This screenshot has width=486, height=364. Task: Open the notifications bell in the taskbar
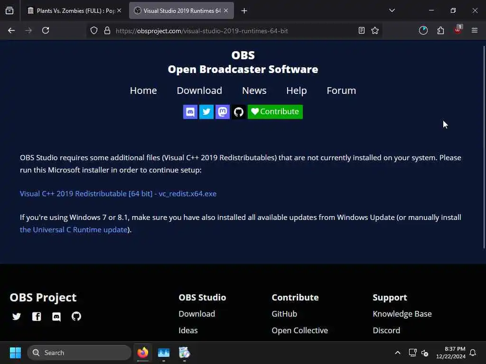point(473,353)
